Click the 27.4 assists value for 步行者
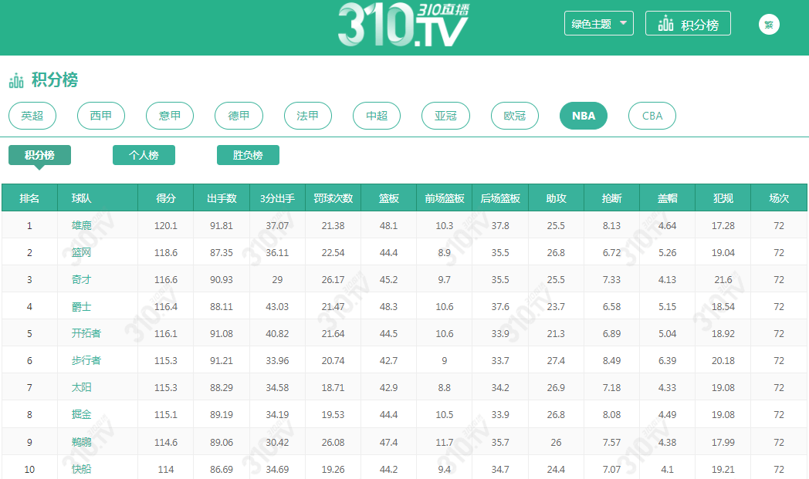This screenshot has width=809, height=479. [x=556, y=361]
